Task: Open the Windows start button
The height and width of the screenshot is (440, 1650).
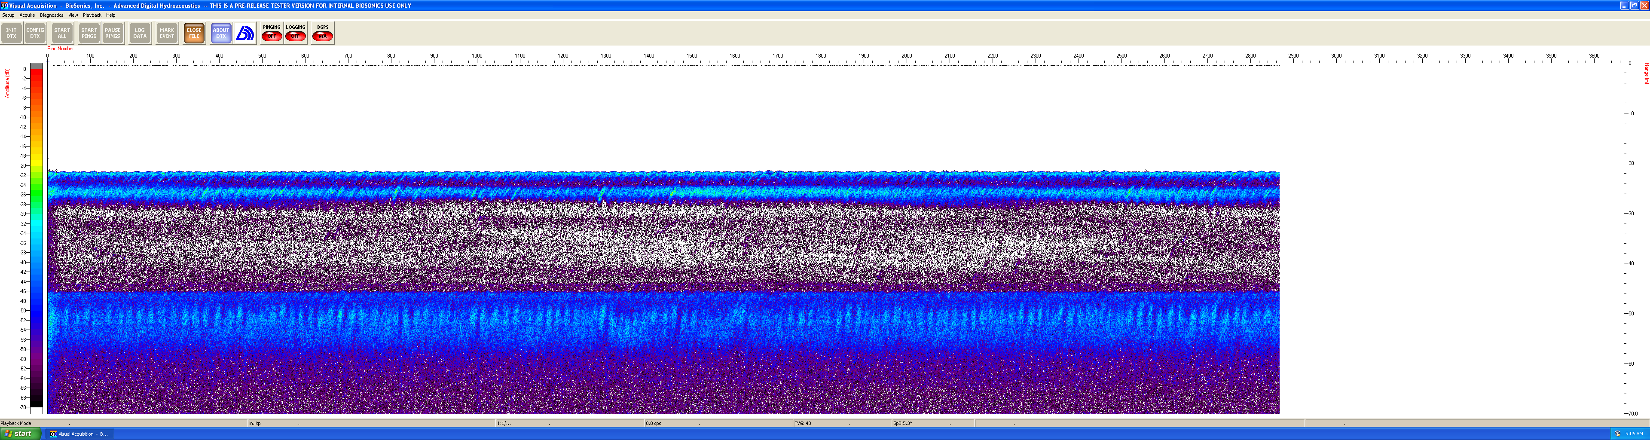Action: (21, 434)
